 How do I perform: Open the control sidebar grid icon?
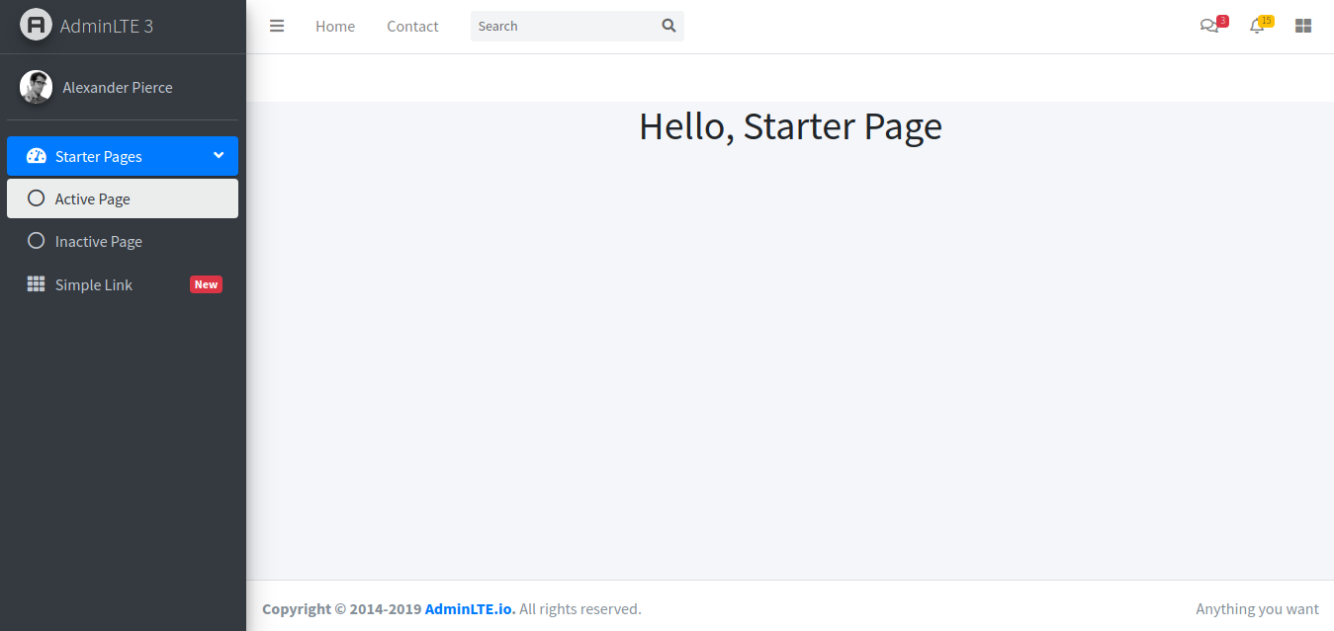[1303, 27]
